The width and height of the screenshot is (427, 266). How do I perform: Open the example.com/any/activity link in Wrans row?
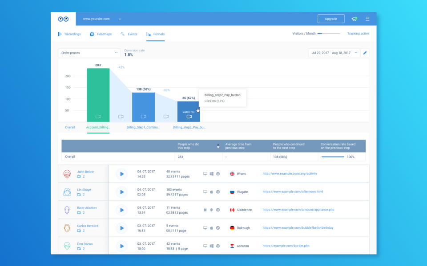pyautogui.click(x=290, y=174)
